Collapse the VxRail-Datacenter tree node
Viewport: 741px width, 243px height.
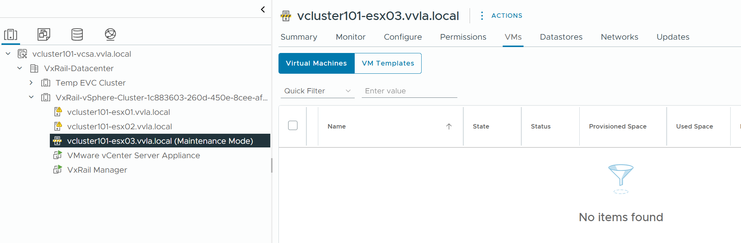(20, 68)
